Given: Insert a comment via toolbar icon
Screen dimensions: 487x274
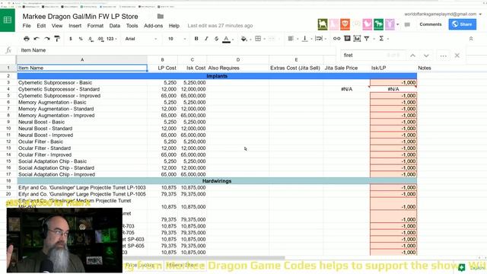Looking at the screenshot, I should tap(347, 39).
